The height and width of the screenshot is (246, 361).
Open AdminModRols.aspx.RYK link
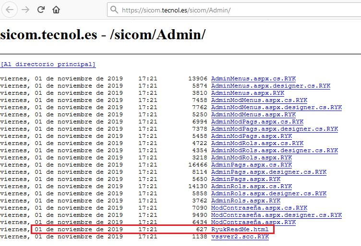[252, 157]
